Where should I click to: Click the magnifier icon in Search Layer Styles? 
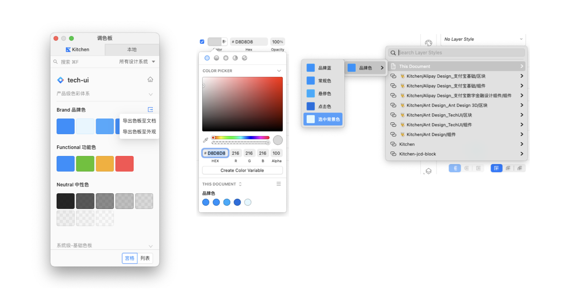(x=394, y=53)
